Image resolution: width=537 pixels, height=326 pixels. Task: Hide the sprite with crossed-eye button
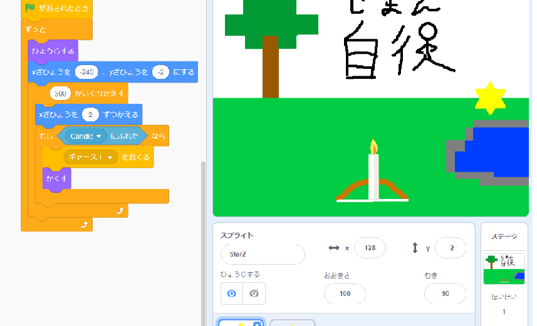(254, 293)
